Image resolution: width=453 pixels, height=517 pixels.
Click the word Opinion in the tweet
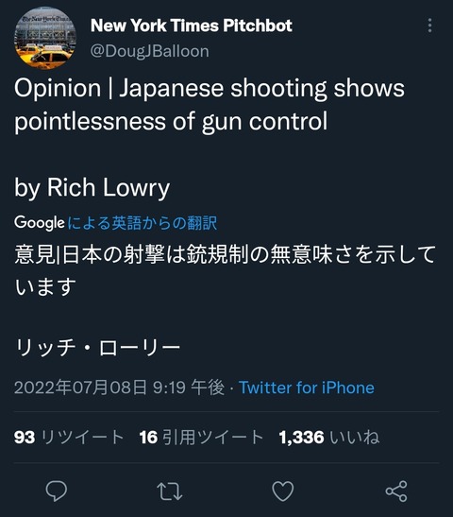tap(58, 89)
